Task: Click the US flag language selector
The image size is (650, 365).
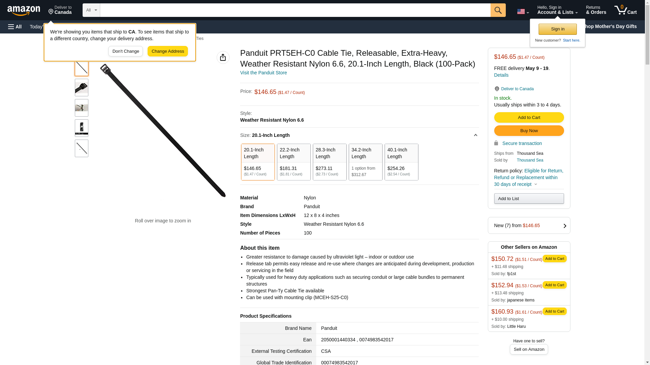Action: [x=522, y=11]
